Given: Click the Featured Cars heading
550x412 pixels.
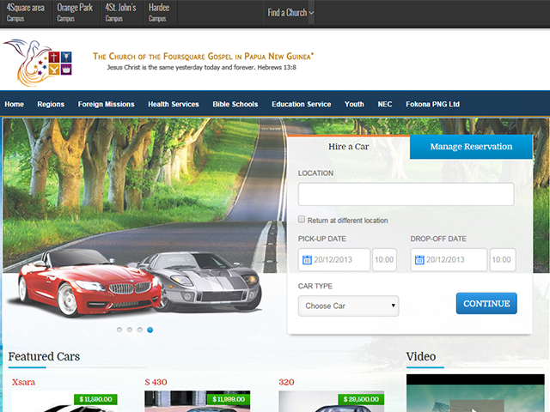Looking at the screenshot, I should (44, 356).
